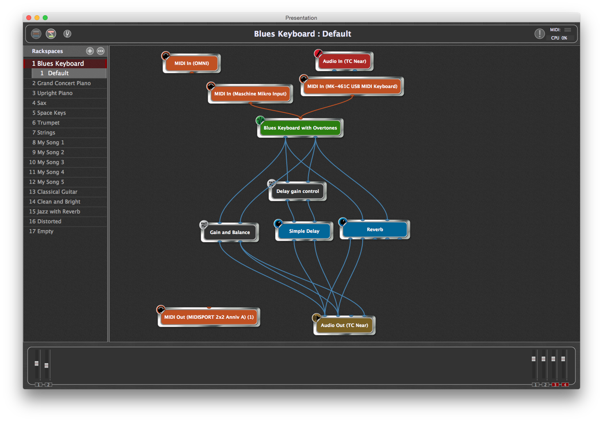Viewport: 603px width, 422px height.
Task: Select rackspace 7 Strings
Action: click(65, 132)
